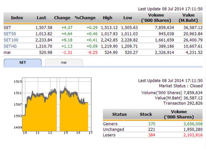Viewport: 206px width, 149px height.
Task: Click mai high value 524.90
Action: (111, 53)
